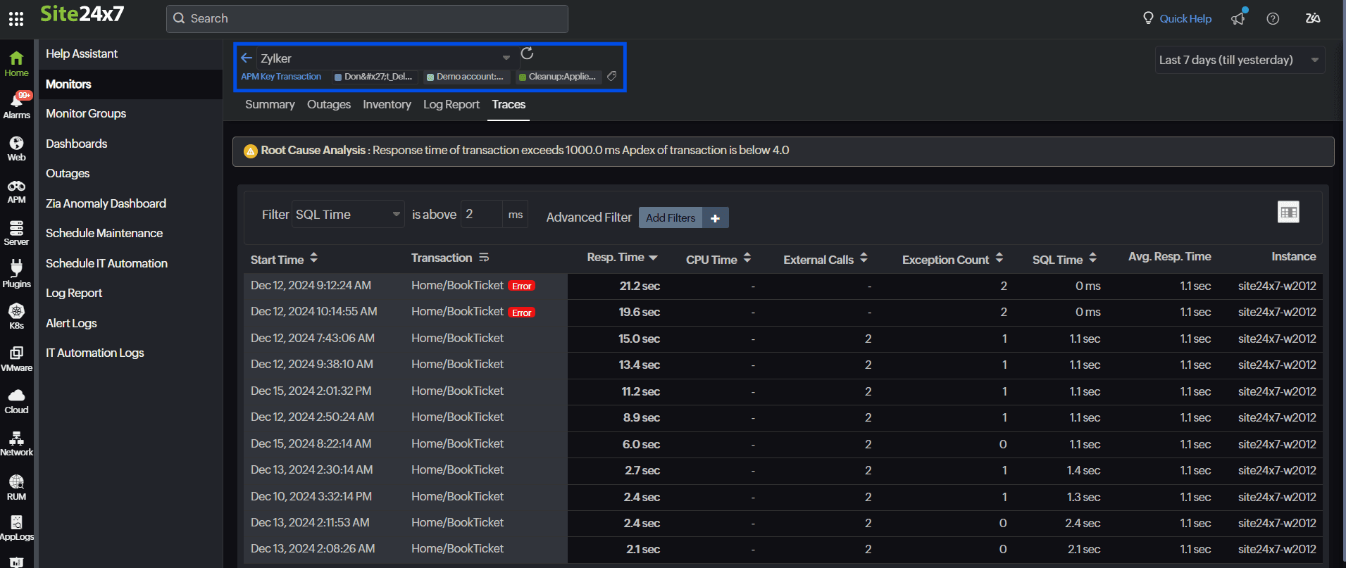
Task: Open trace from Dec 12, 2024 9:12:24 AM
Action: tap(311, 285)
